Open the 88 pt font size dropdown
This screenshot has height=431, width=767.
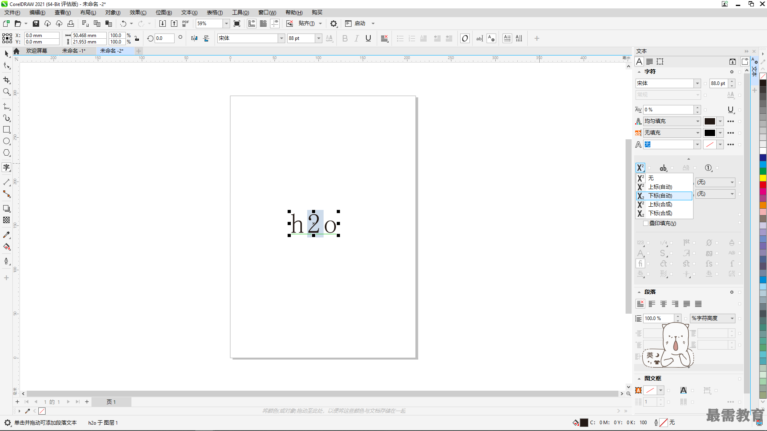(x=318, y=38)
